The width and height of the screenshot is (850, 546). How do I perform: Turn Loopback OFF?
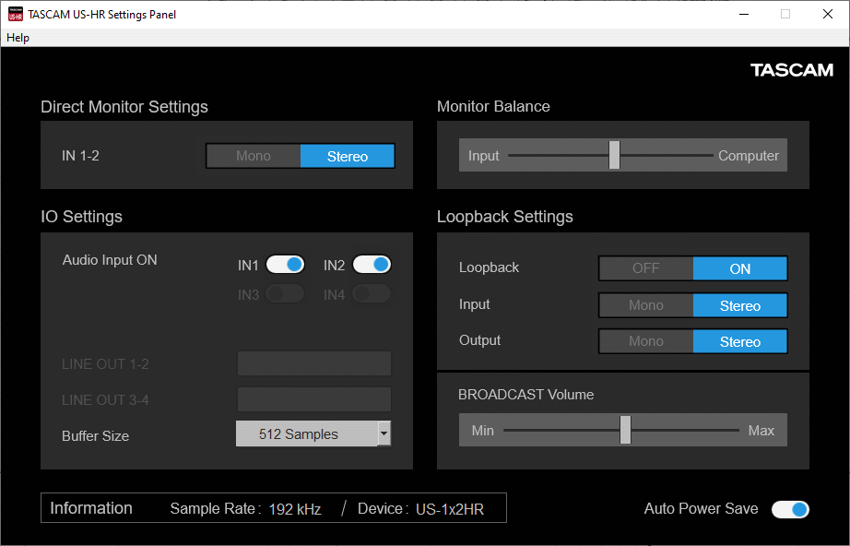645,268
